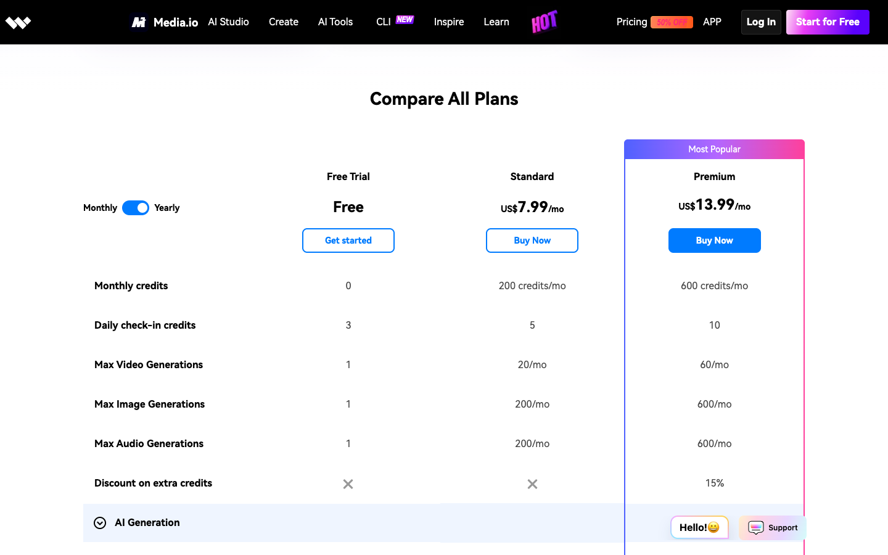The width and height of the screenshot is (888, 555).
Task: Open the Inspire menu
Action: [449, 22]
